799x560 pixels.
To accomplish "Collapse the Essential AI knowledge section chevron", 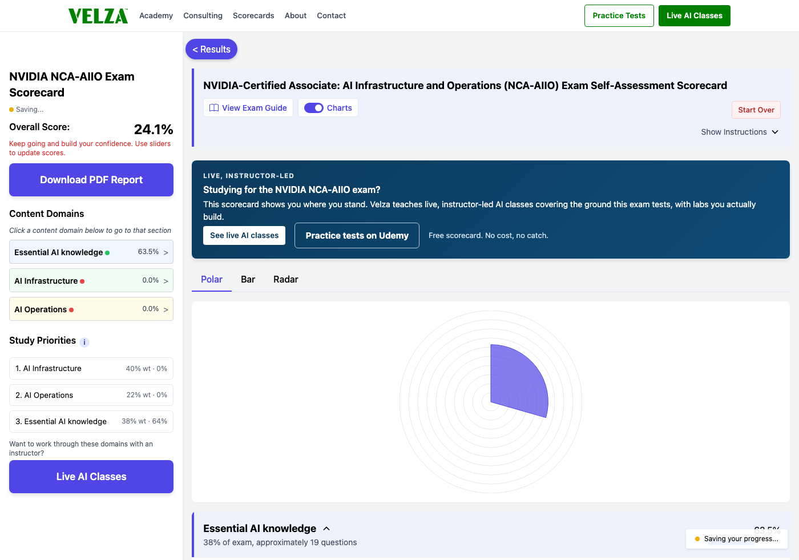I will (326, 529).
